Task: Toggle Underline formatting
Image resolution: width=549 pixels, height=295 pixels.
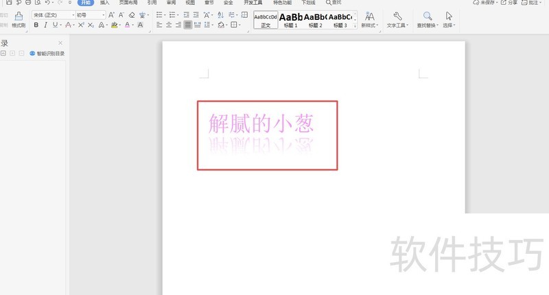Action: [55, 25]
